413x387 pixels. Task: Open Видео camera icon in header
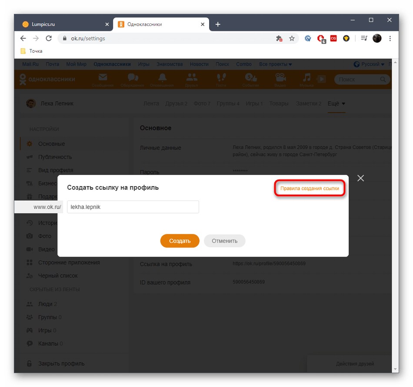coord(280,77)
